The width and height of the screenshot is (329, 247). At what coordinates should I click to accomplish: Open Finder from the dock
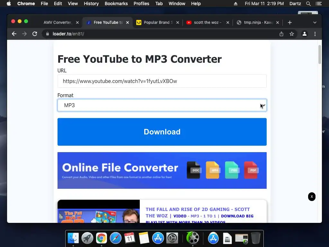click(x=73, y=238)
